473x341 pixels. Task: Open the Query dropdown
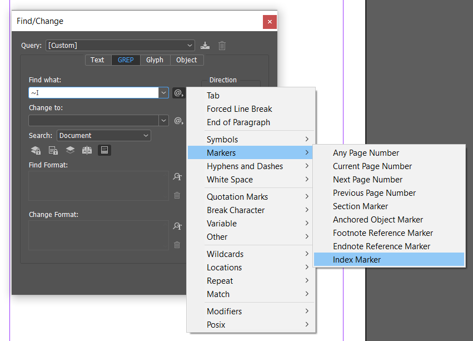[x=120, y=45]
